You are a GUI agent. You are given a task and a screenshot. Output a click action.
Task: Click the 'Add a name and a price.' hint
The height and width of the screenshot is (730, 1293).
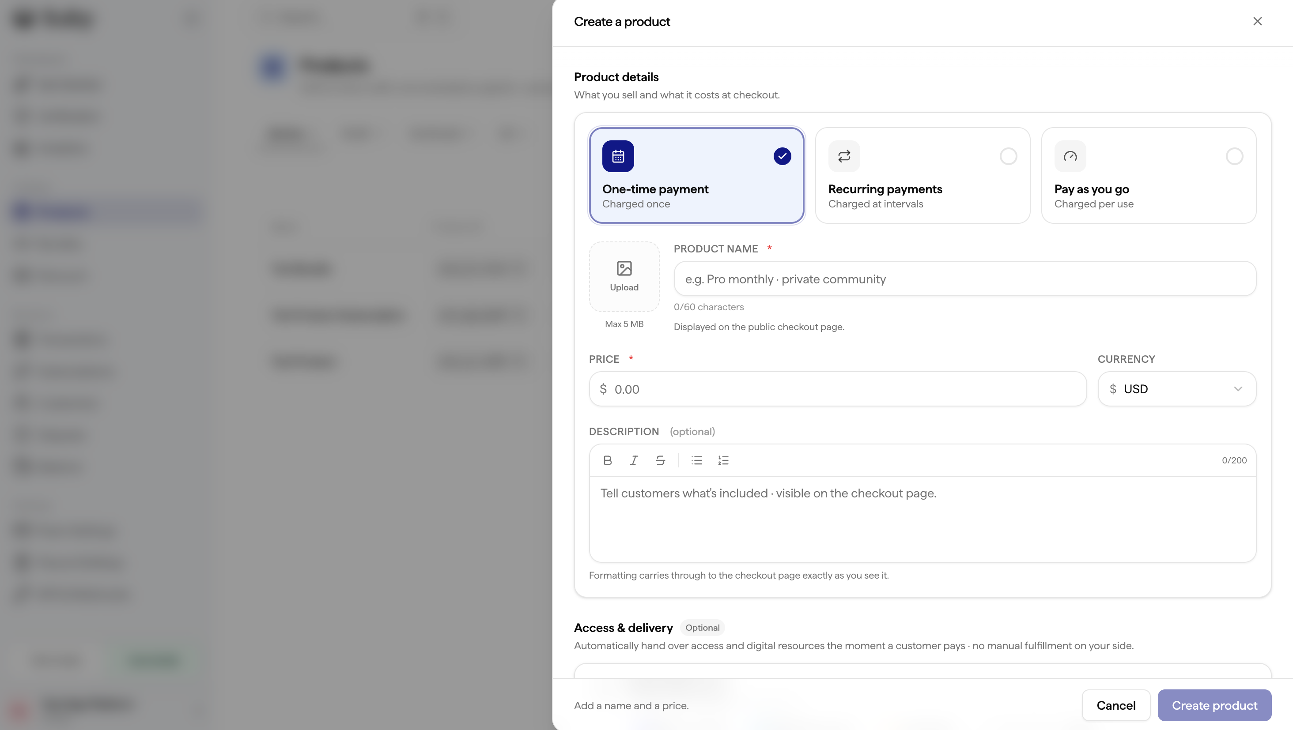tap(631, 705)
